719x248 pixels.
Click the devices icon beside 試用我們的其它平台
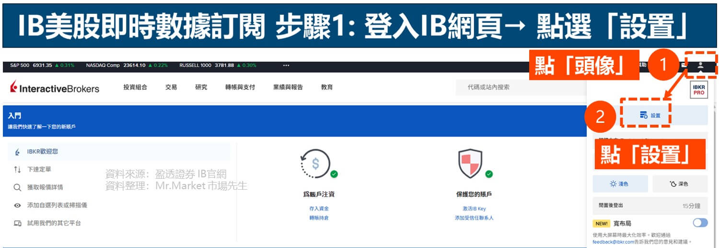click(x=18, y=223)
